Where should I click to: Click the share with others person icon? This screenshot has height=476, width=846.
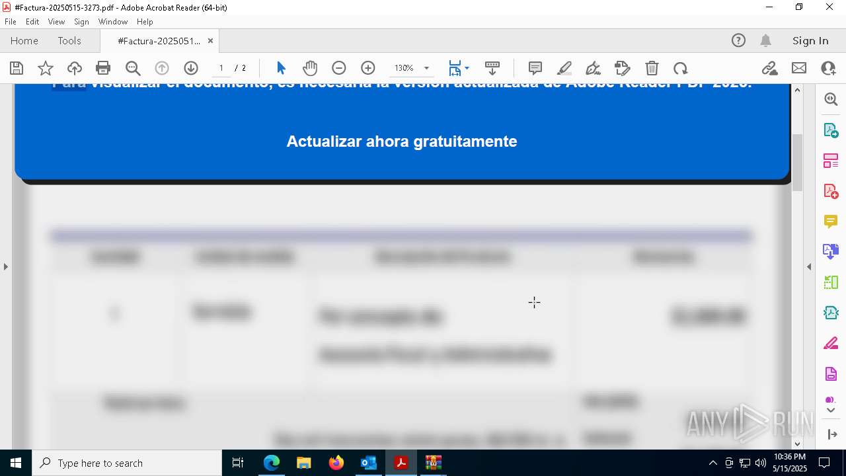point(828,68)
